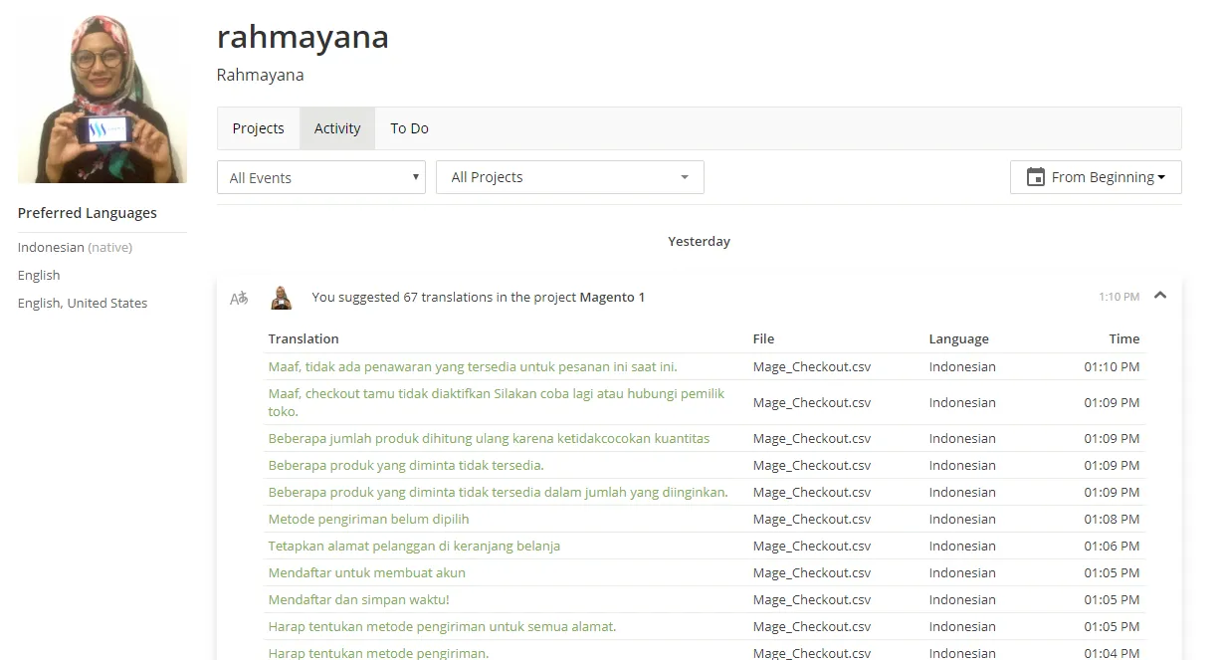Image resolution: width=1224 pixels, height=660 pixels.
Task: Click the 01:06 PM time cell
Action: click(1112, 546)
